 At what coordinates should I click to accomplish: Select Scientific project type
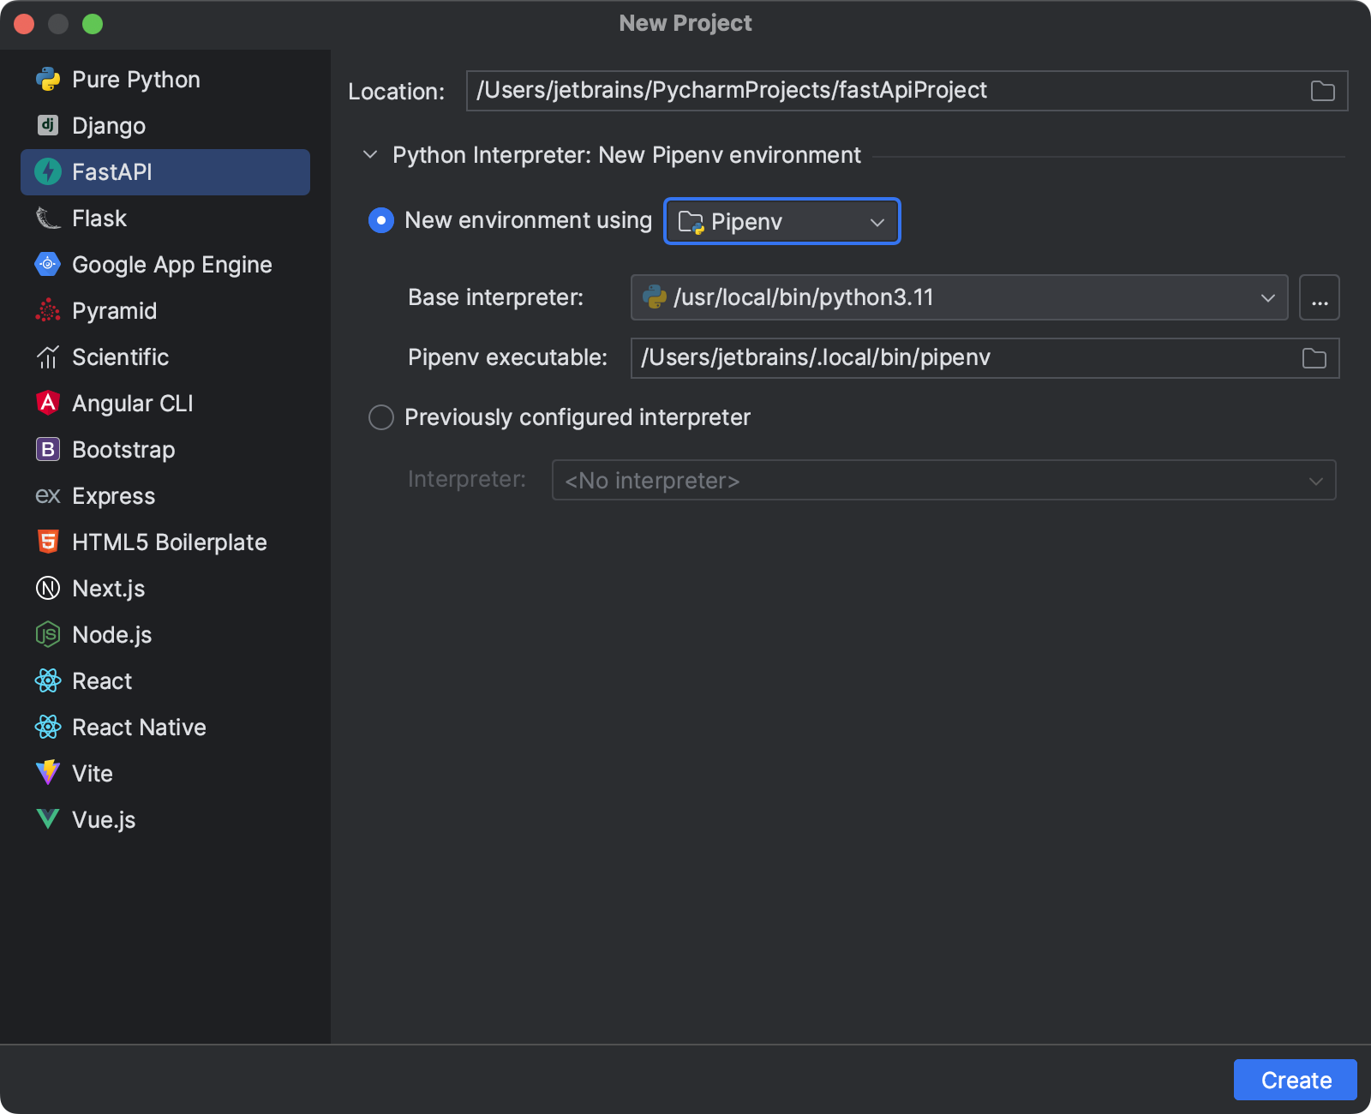click(120, 357)
